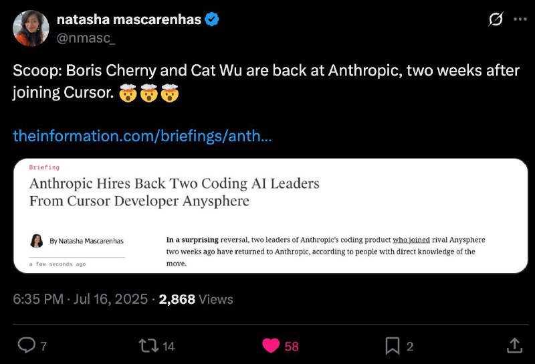Toggle the pink heart like icon
This screenshot has height=364, width=535.
[271, 345]
